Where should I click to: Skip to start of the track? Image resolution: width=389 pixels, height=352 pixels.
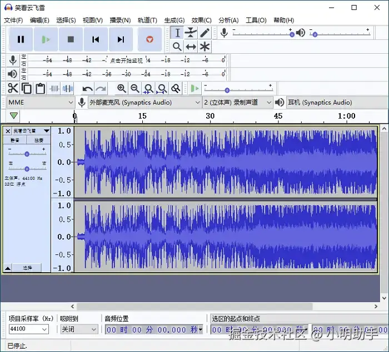click(96, 39)
